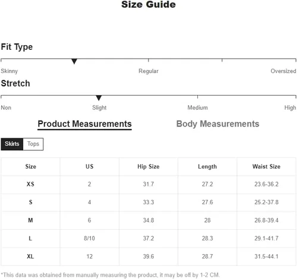The width and height of the screenshot is (297, 279).
Task: Click the 8/10 US size cell
Action: pos(89,238)
